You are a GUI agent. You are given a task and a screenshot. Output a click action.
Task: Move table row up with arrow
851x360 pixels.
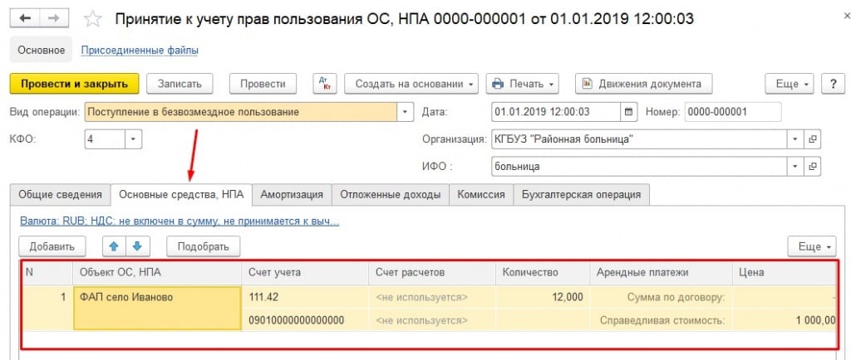115,246
